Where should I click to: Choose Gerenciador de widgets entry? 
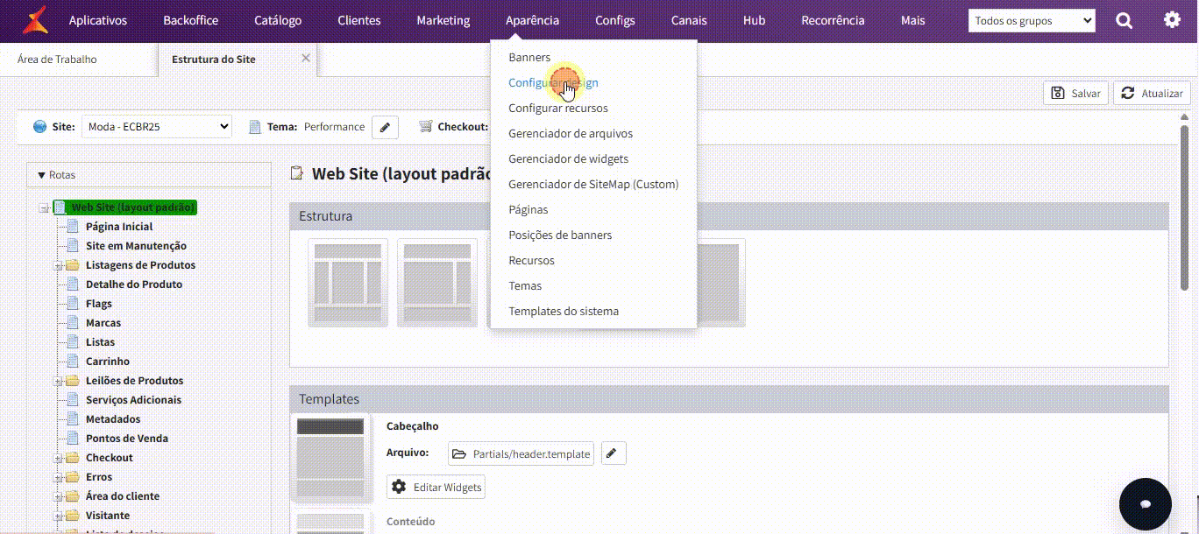tap(568, 159)
